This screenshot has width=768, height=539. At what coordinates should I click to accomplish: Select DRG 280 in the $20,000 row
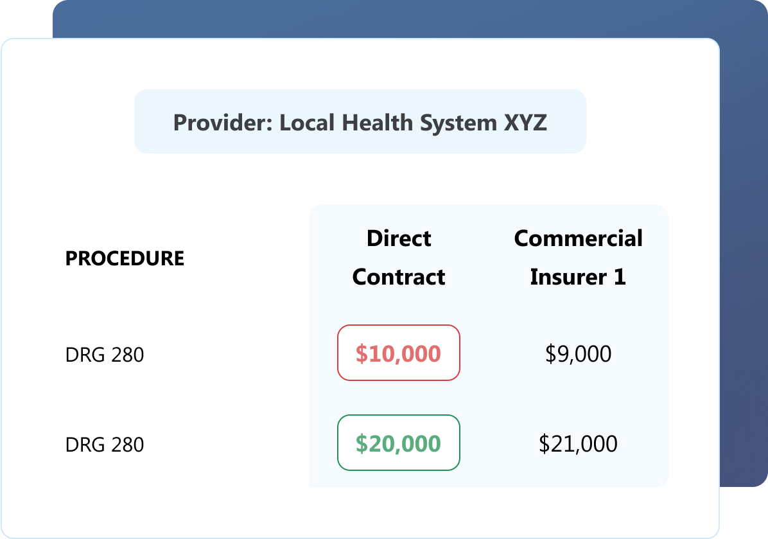(105, 445)
